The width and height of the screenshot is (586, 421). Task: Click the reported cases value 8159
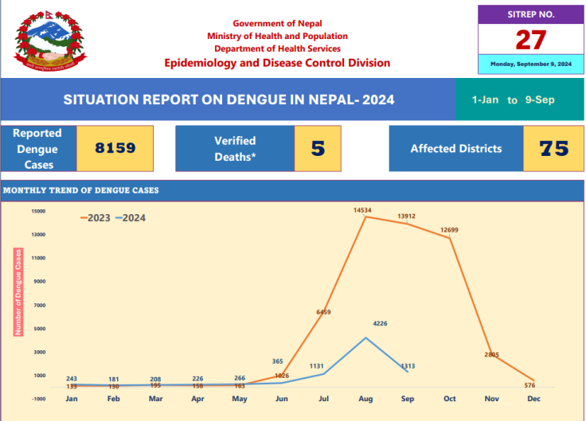(x=115, y=148)
